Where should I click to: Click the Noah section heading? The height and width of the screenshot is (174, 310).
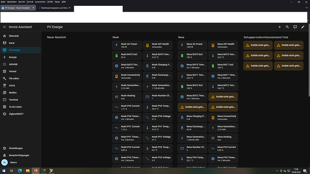(x=116, y=37)
